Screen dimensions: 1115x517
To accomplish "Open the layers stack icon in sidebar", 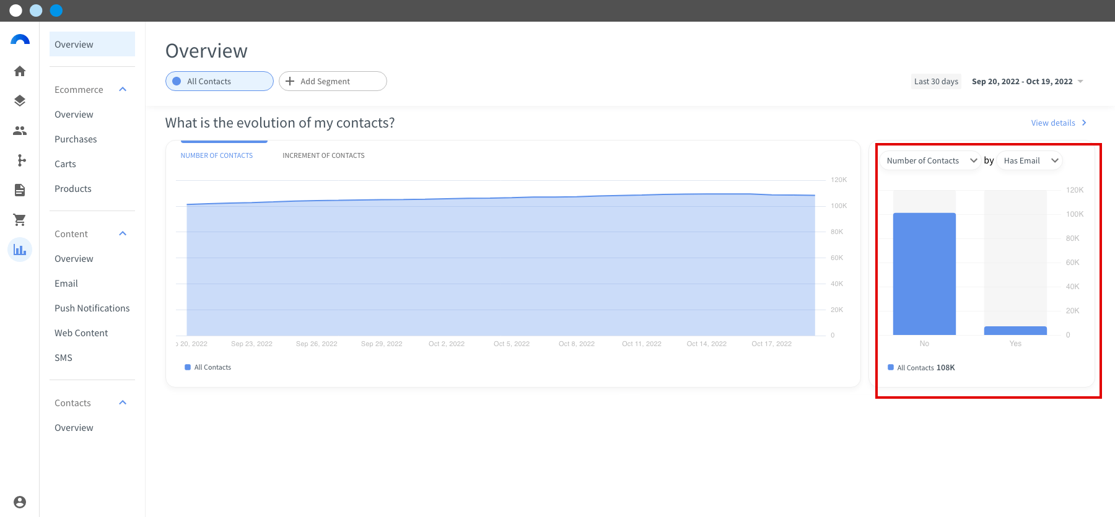I will 20,101.
